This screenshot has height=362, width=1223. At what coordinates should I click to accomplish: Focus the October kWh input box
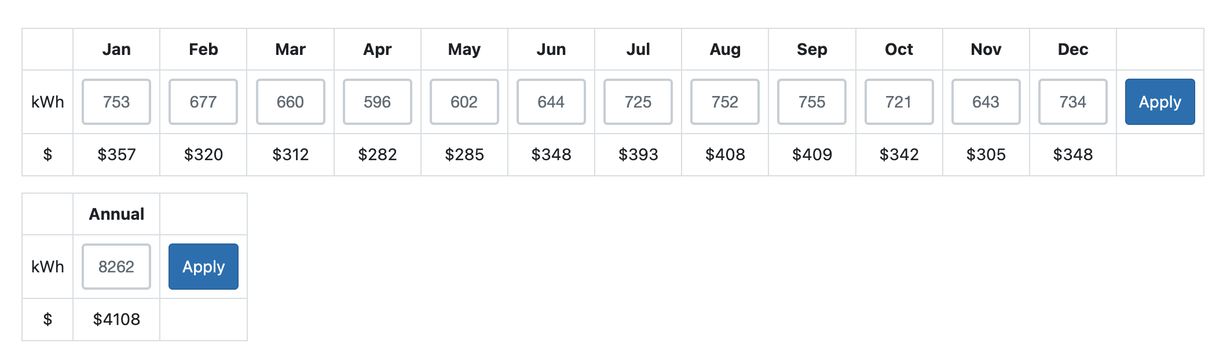click(x=899, y=102)
